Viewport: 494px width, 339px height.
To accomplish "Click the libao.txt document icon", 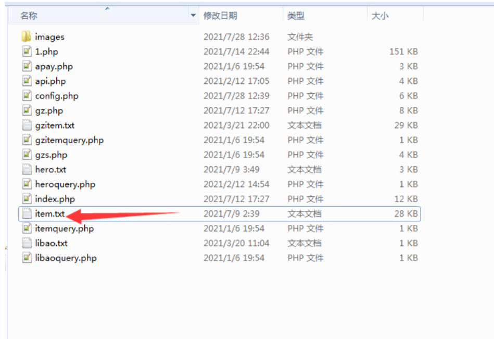I will [27, 243].
